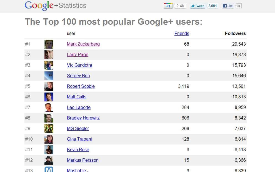Open Robert Scoble's profile link
The image size is (275, 172).
[81, 86]
